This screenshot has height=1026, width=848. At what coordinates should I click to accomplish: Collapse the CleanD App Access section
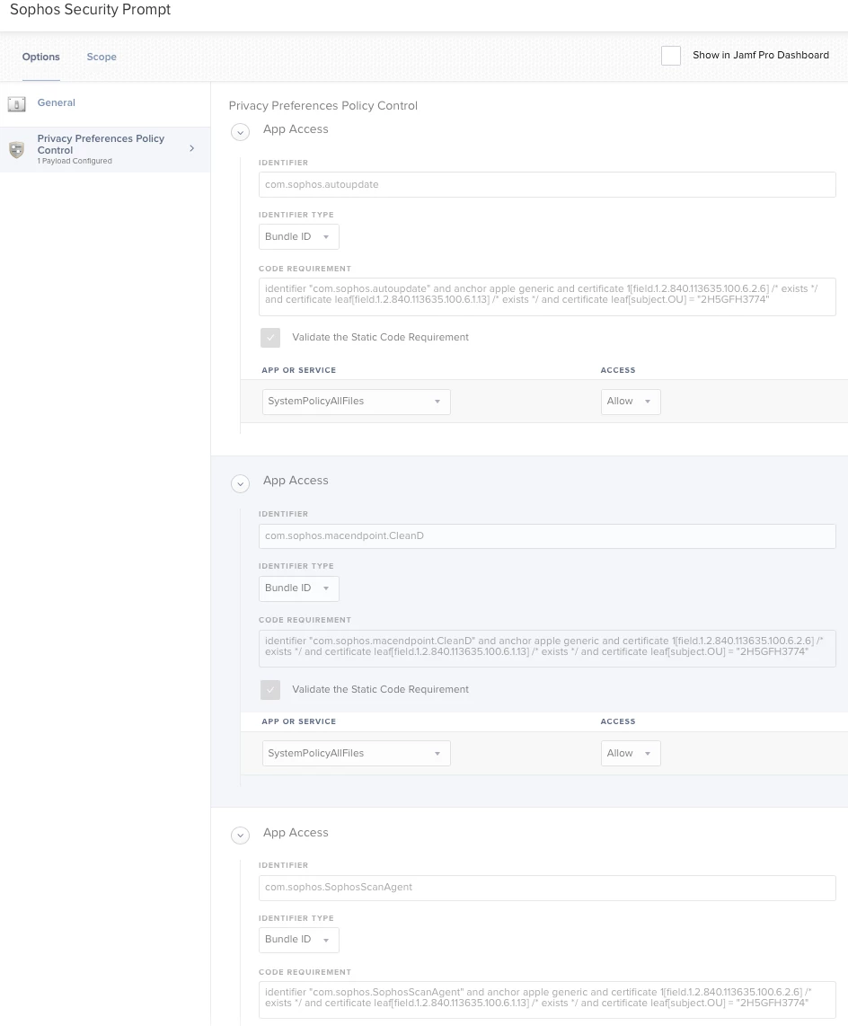click(x=240, y=483)
